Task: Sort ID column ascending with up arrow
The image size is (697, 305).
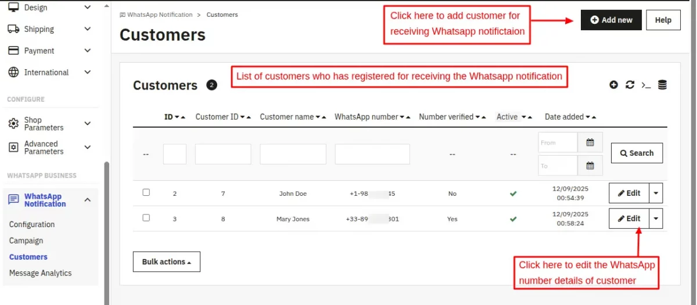Action: pos(183,117)
